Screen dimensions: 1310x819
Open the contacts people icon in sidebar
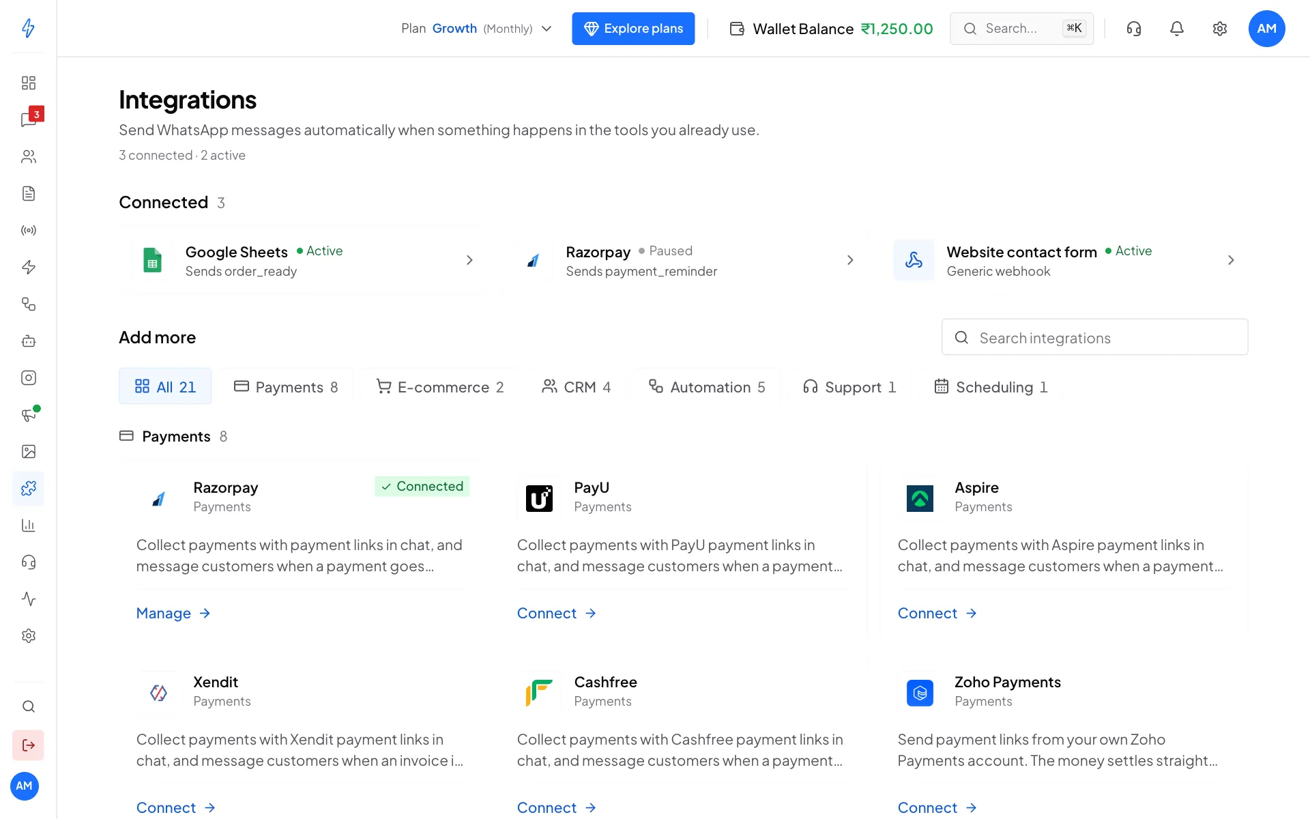click(x=28, y=157)
